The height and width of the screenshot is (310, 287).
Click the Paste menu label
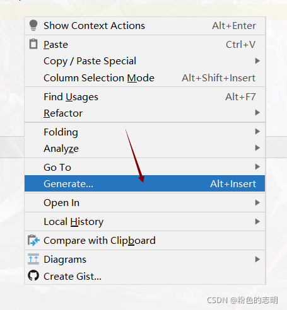click(56, 45)
